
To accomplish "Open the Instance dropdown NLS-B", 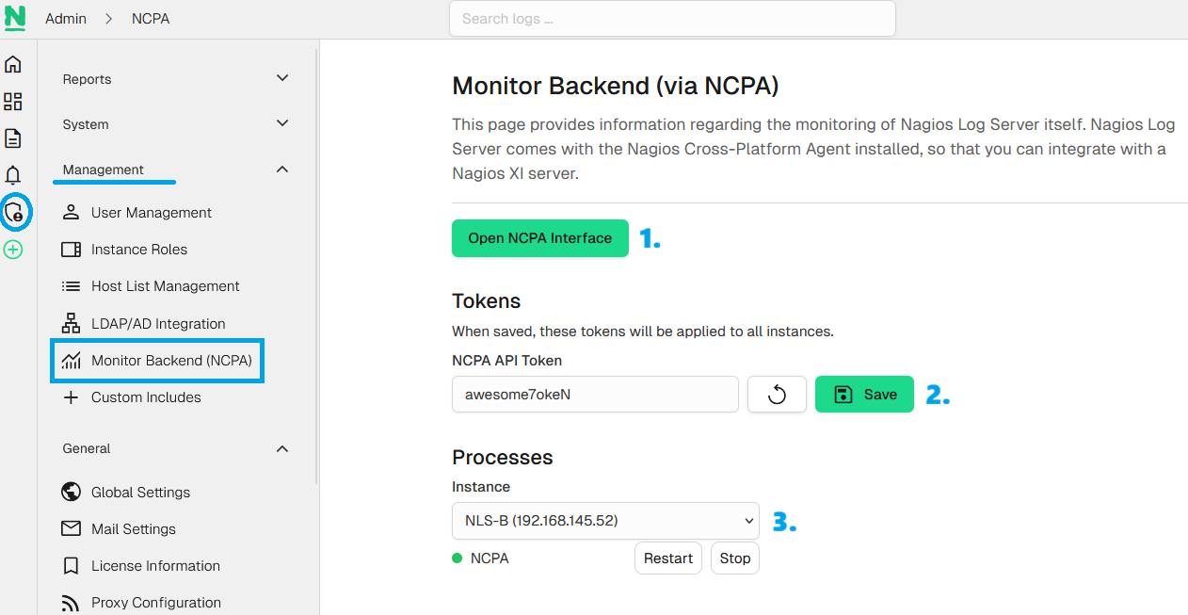I will (x=605, y=521).
